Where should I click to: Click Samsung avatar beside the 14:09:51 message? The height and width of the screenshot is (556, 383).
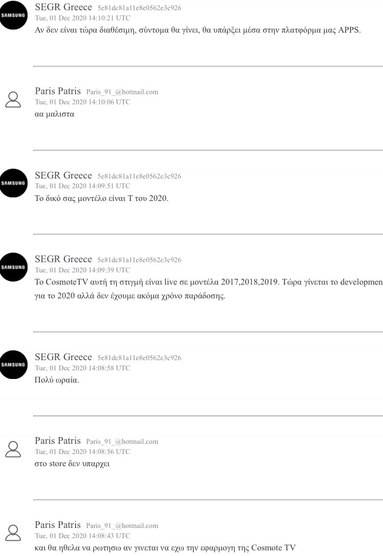[x=13, y=183]
